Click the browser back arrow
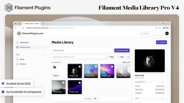 pyautogui.click(x=16, y=28)
